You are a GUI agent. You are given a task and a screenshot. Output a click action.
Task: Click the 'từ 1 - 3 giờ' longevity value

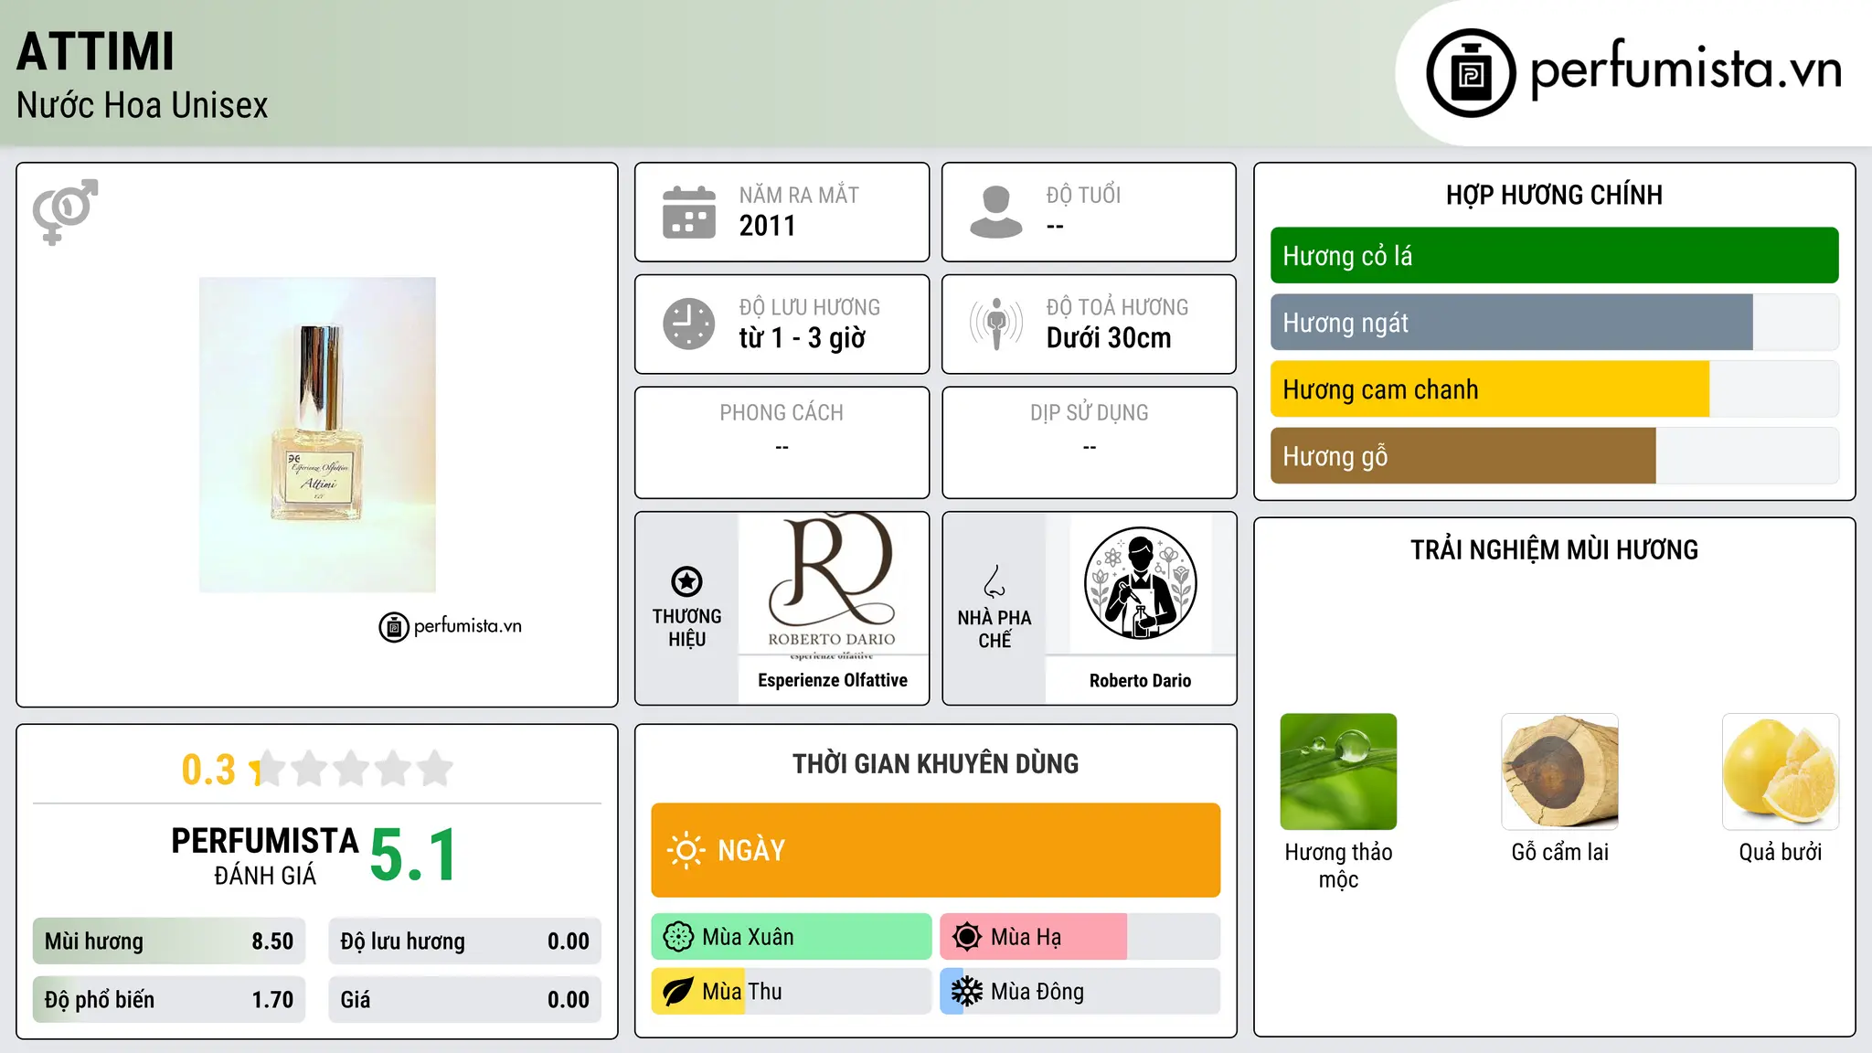pos(802,338)
